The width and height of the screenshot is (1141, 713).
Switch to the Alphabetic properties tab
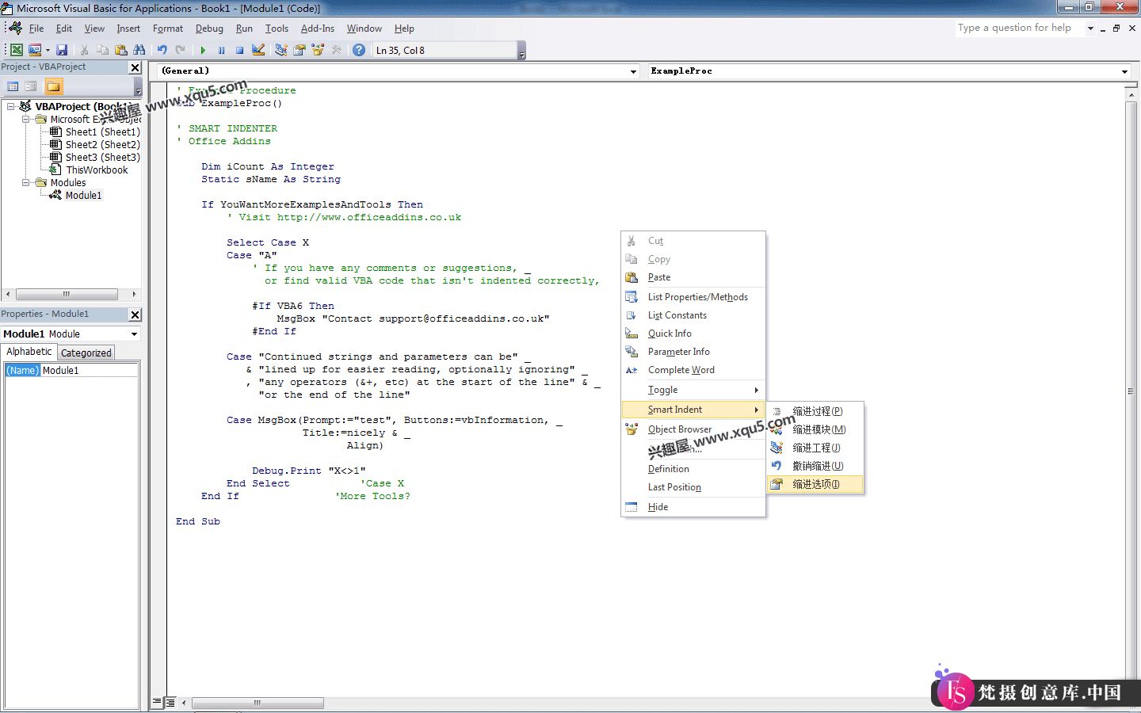(29, 352)
